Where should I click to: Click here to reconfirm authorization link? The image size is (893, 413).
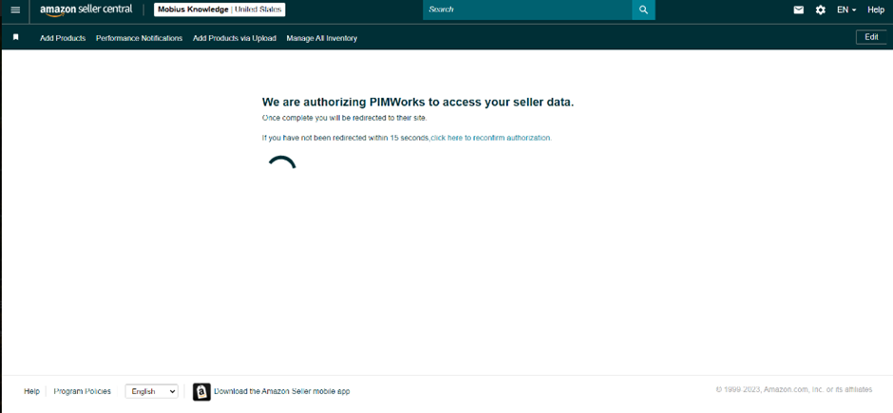click(x=491, y=138)
